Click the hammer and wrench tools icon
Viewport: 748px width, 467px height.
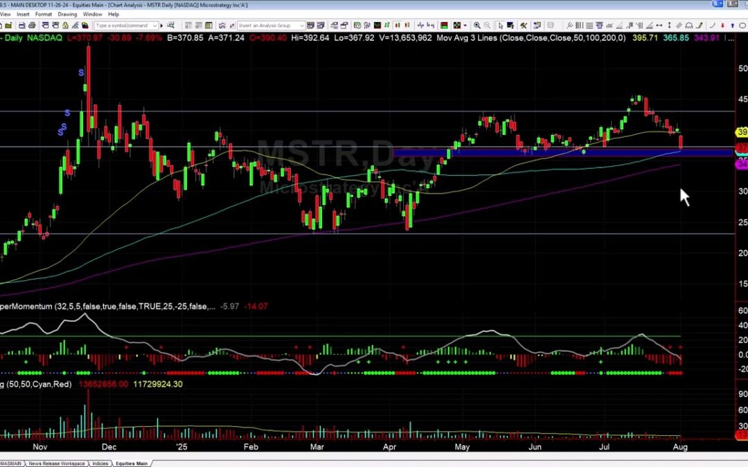[x=524, y=26]
